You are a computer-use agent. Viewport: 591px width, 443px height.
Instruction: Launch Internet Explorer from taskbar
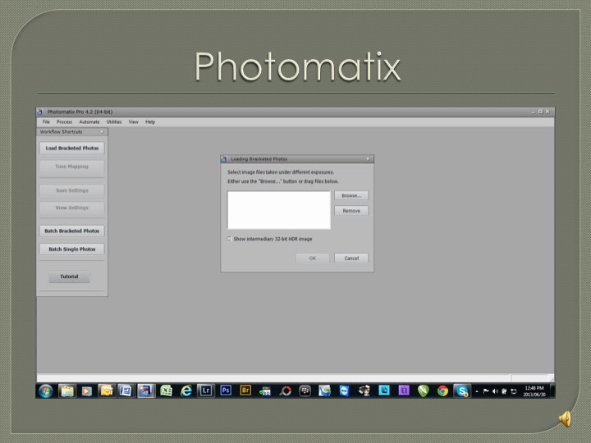coord(186,391)
